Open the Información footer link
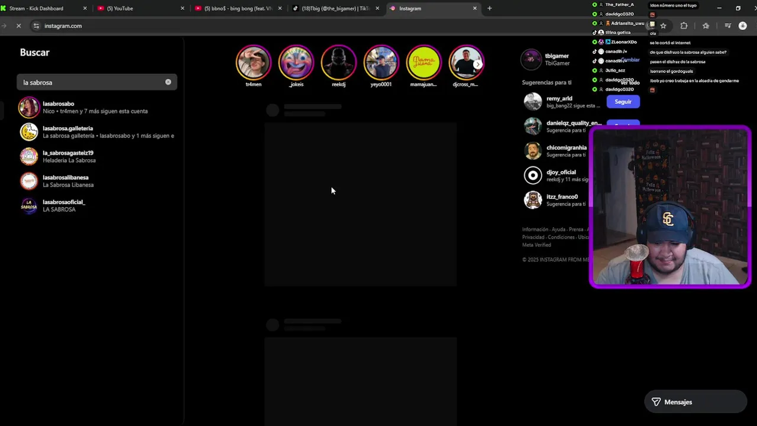Screen dimensions: 757x426 pyautogui.click(x=535, y=230)
